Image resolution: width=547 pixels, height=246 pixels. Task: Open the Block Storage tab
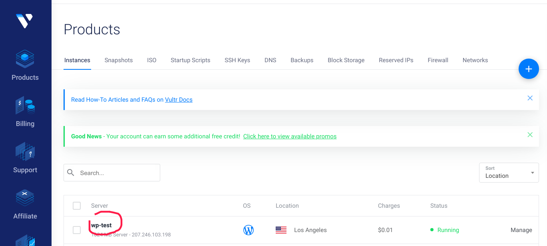click(x=346, y=60)
